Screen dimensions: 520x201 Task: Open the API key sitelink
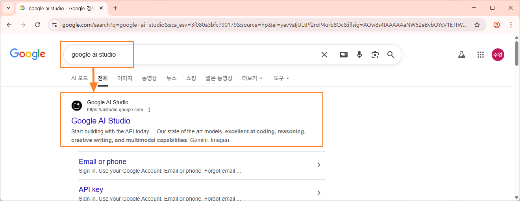tap(91, 190)
